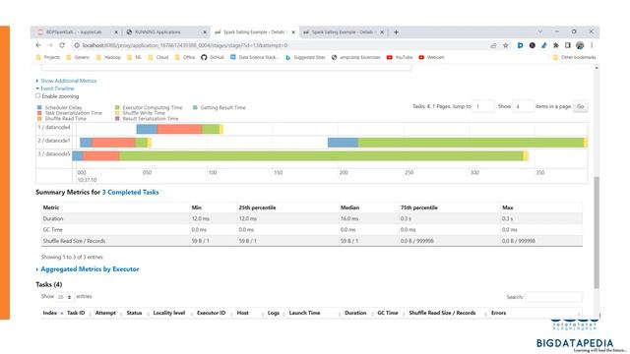View site information icon before localhost URL
Viewport: 630px width, 354px height.
tap(77, 45)
